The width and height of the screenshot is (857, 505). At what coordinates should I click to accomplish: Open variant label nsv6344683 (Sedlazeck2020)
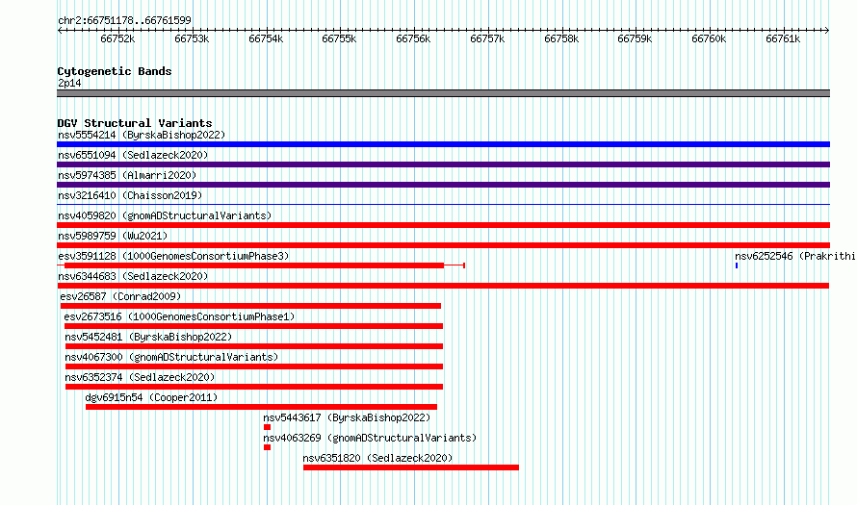pos(133,277)
